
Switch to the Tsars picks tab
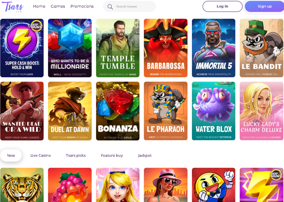[76, 156]
